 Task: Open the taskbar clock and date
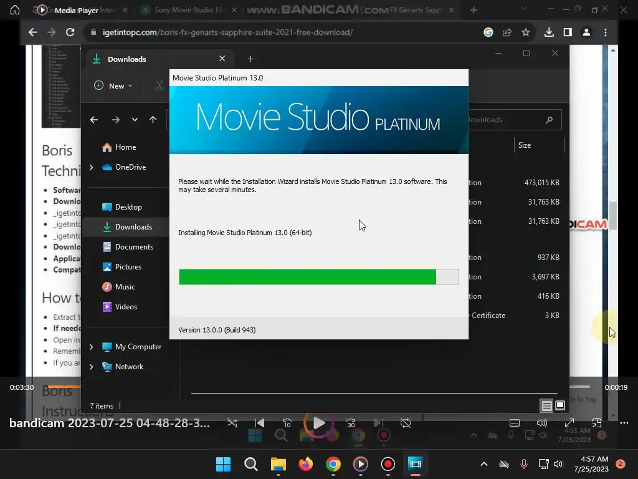591,464
